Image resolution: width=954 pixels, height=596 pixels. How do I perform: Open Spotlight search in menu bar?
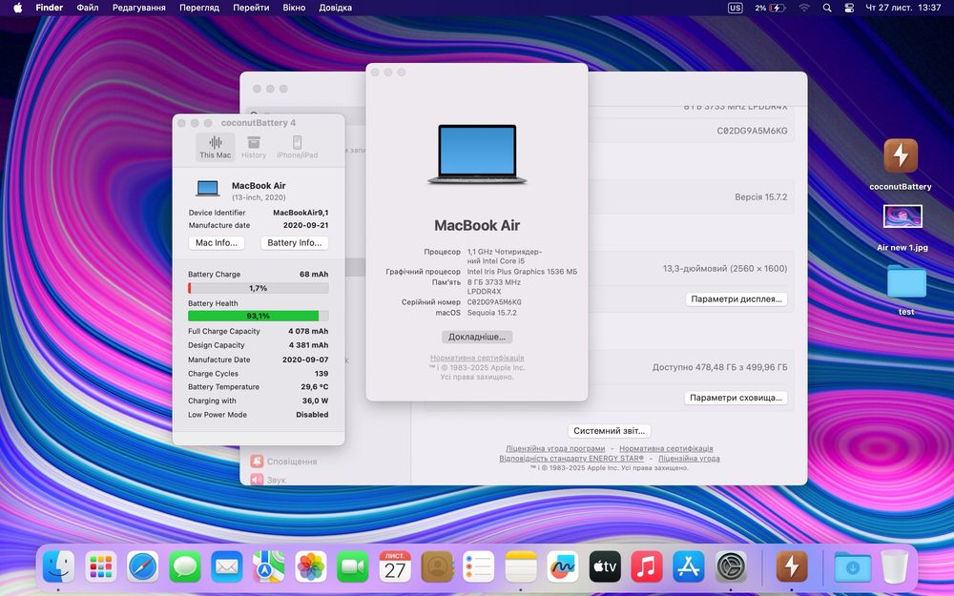827,8
